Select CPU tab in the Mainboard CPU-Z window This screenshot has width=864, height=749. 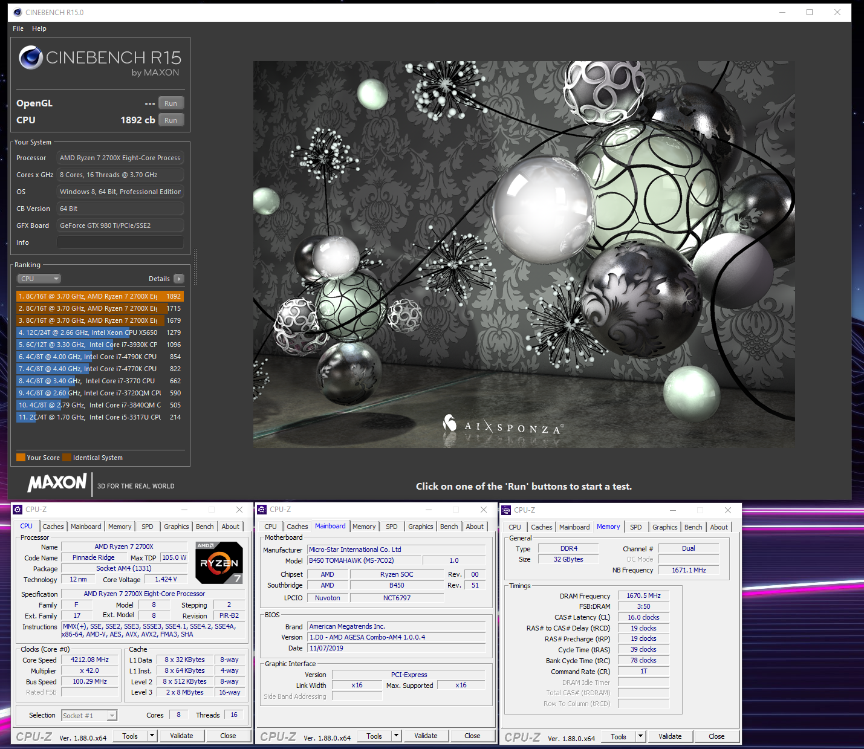[270, 527]
